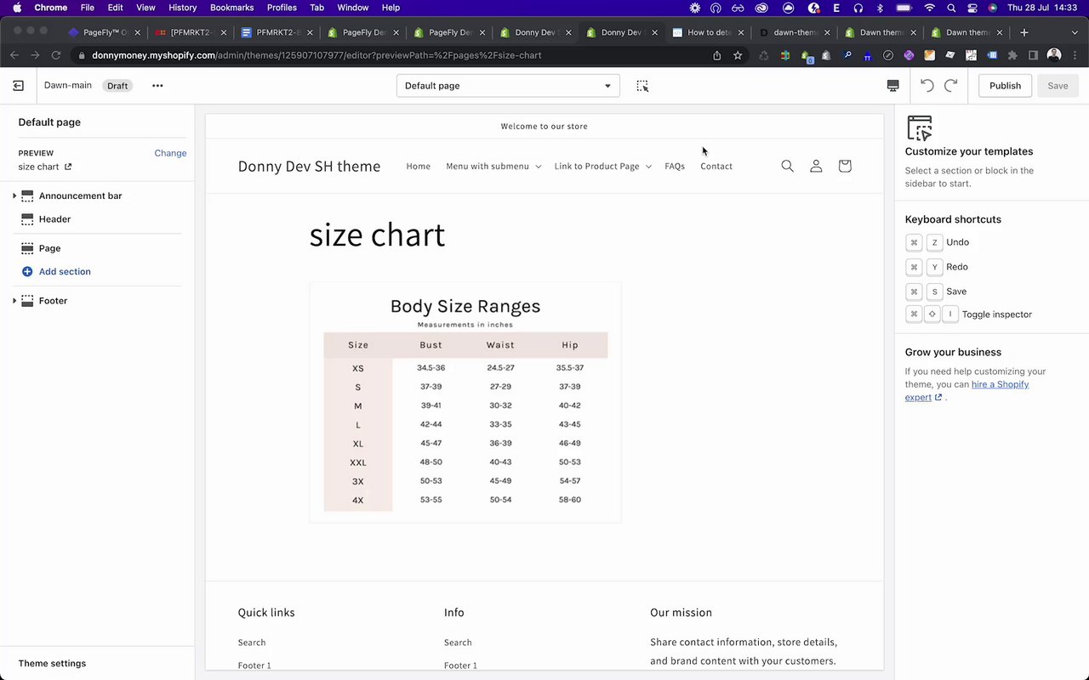Viewport: 1089px width, 680px height.
Task: Click the Redo arrow icon
Action: coord(951,86)
